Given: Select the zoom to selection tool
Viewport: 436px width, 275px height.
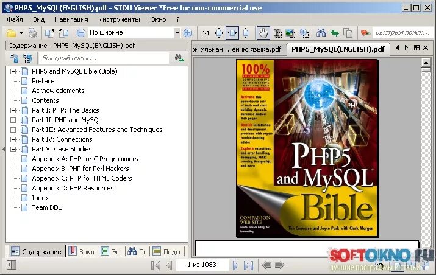Looking at the screenshot, I should coord(304,33).
